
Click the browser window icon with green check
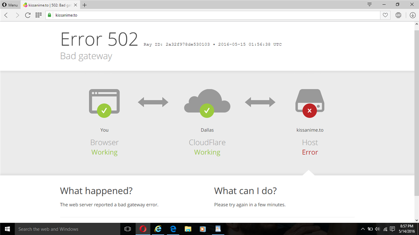(x=104, y=103)
